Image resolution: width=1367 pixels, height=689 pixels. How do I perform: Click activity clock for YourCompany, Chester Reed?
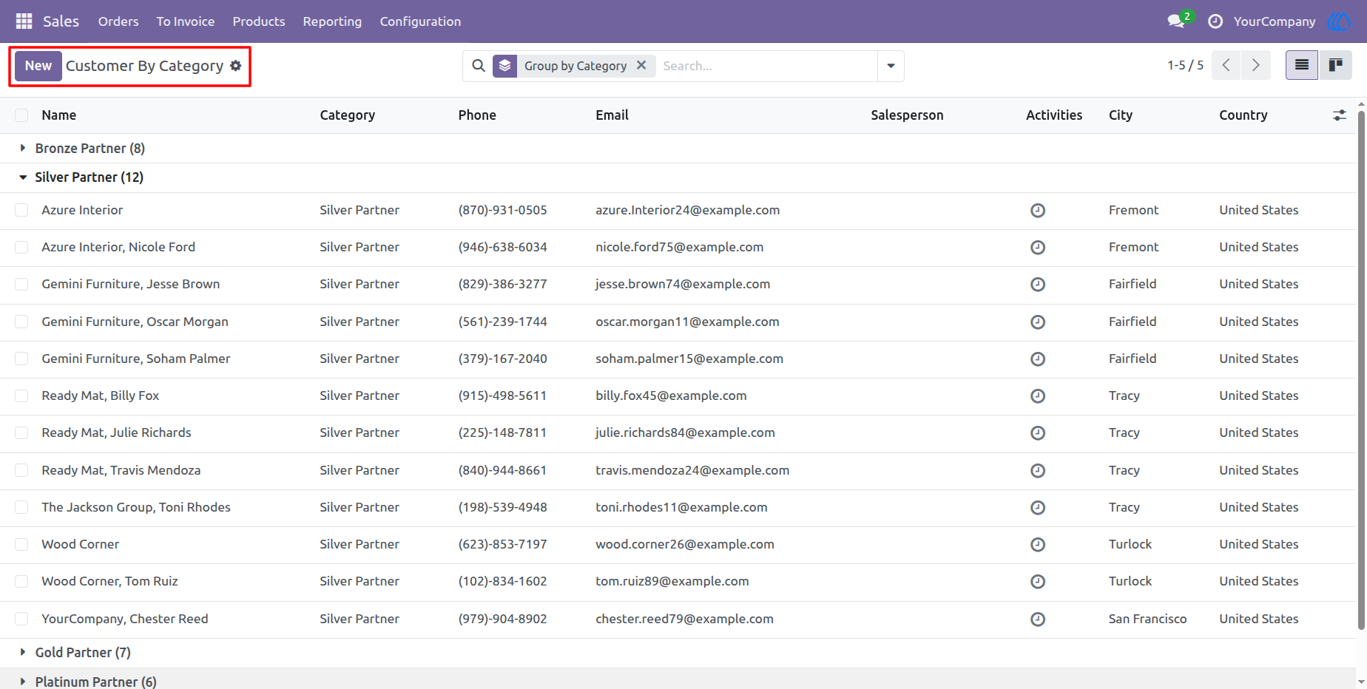pos(1038,620)
